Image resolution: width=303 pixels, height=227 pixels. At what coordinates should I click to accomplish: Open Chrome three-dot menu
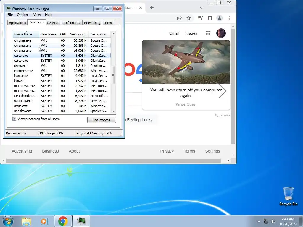[229, 18]
